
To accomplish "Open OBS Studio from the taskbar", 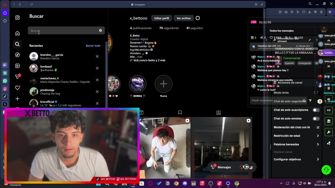I will pos(211,183).
